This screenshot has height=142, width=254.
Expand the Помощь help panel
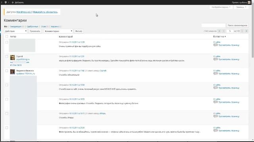click(x=241, y=7)
